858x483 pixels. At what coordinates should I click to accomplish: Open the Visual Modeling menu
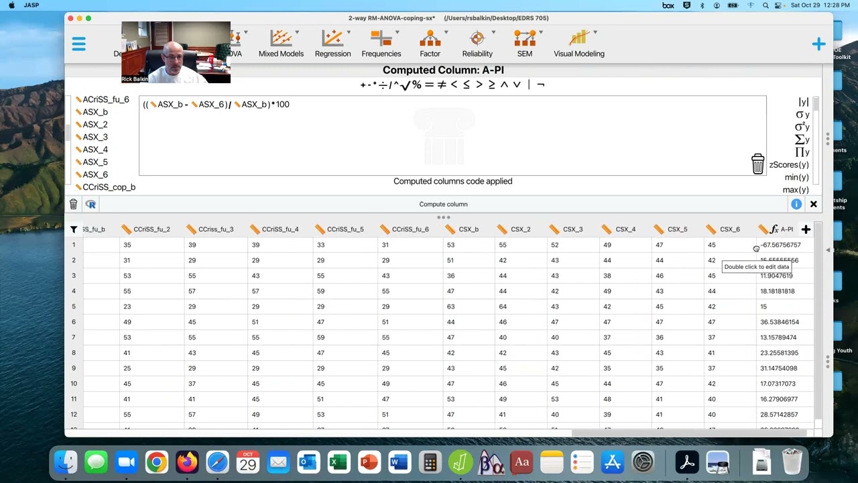point(579,44)
